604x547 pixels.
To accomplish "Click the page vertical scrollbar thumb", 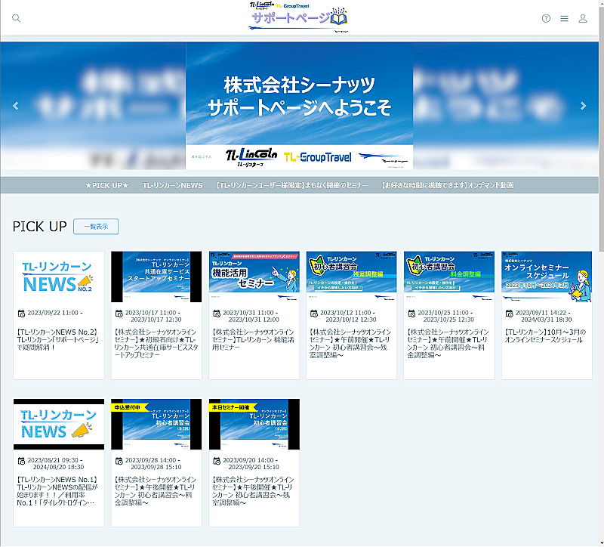I will (601, 129).
